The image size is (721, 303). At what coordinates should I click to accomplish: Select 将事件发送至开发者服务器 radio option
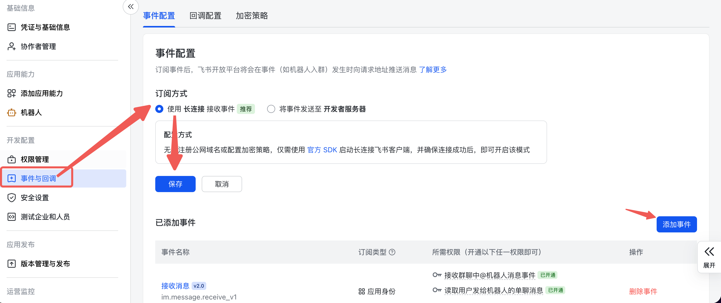coord(271,109)
